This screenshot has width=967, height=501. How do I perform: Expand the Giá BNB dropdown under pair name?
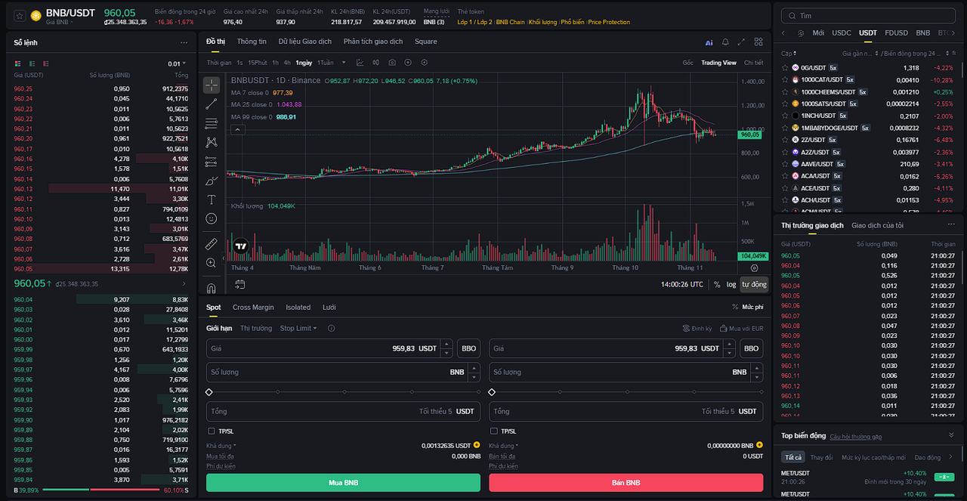pyautogui.click(x=60, y=23)
